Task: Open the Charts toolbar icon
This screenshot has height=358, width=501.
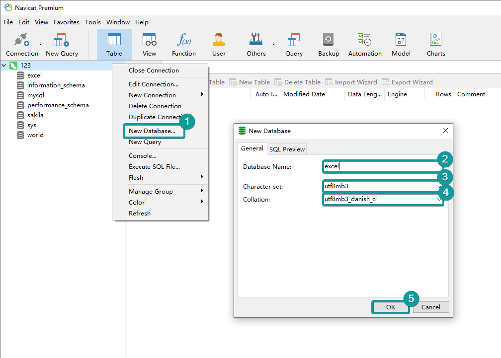Action: coord(436,44)
